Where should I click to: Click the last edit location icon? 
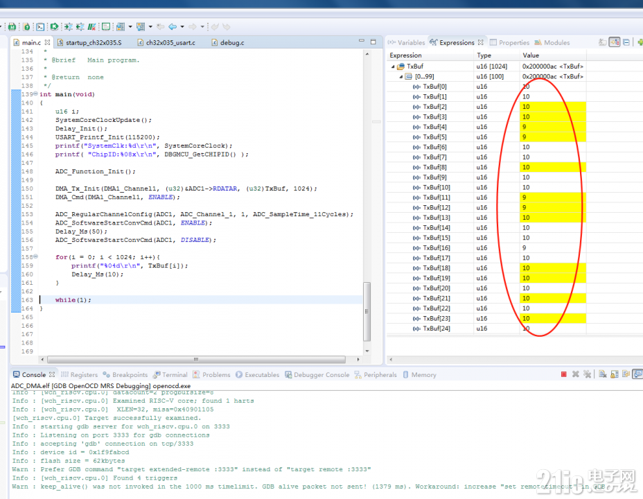coord(160,26)
